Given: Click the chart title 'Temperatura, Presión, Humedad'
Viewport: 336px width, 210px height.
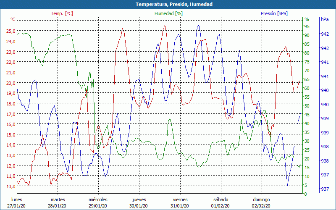Looking at the screenshot, I should coord(174,4).
